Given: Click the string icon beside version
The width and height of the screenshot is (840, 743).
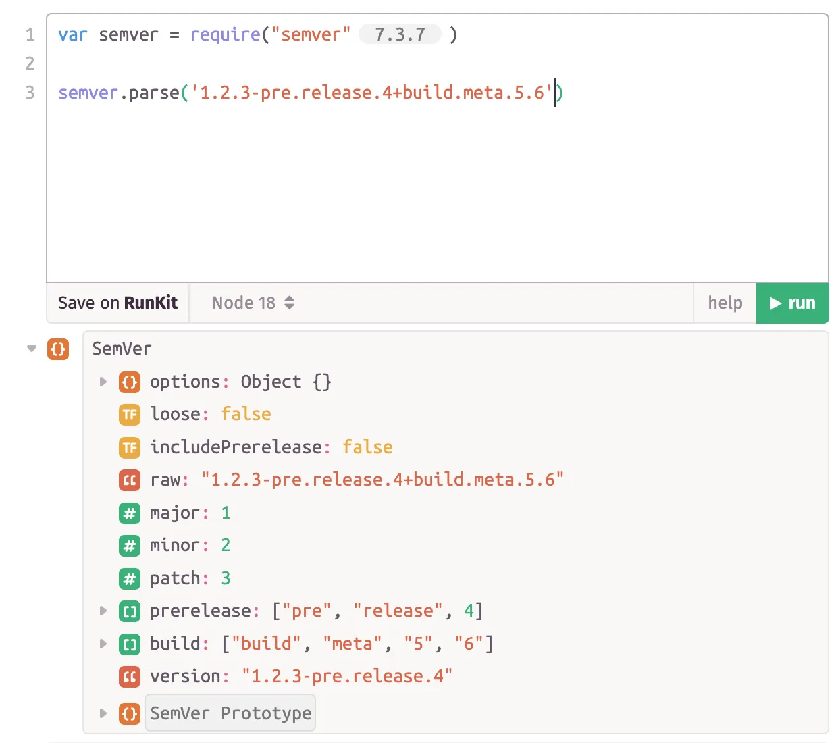Looking at the screenshot, I should coord(129,676).
